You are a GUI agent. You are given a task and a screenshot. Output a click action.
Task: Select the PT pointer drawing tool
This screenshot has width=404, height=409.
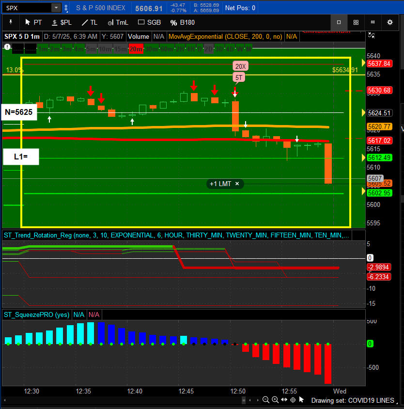click(x=33, y=22)
